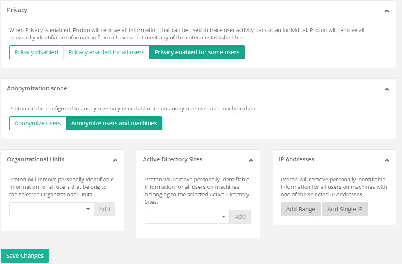Image resolution: width=402 pixels, height=264 pixels.
Task: Click the Privacy panel heading text
Action: point(17,10)
